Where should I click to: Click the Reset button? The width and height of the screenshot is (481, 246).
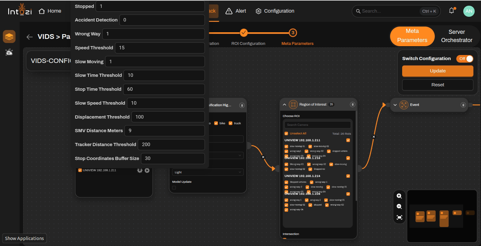point(438,85)
